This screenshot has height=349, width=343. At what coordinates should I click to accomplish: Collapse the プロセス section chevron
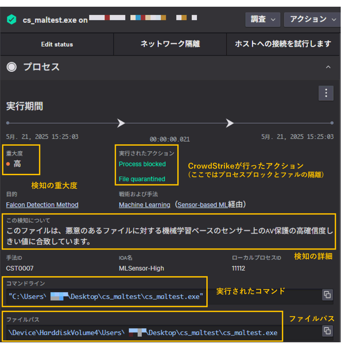328,67
